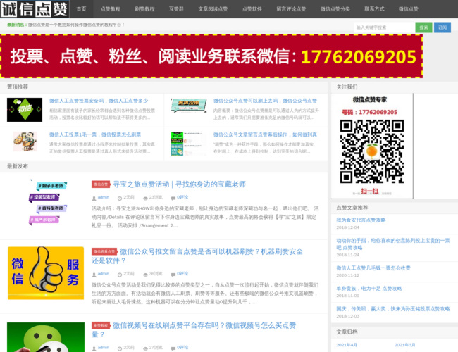The height and width of the screenshot is (352, 458).
Task: Click the 诚信点赞 site logo
Action: click(x=34, y=9)
